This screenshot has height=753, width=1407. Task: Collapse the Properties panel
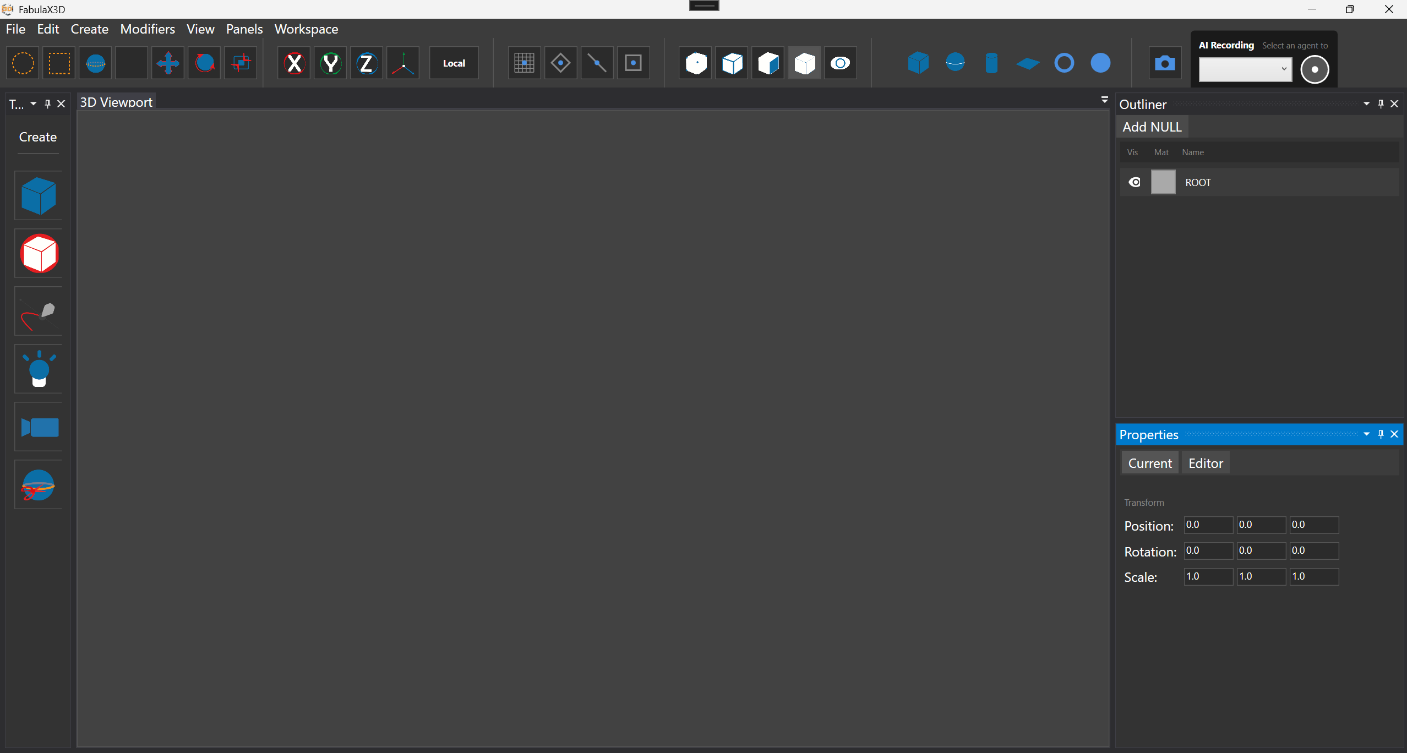pos(1367,434)
